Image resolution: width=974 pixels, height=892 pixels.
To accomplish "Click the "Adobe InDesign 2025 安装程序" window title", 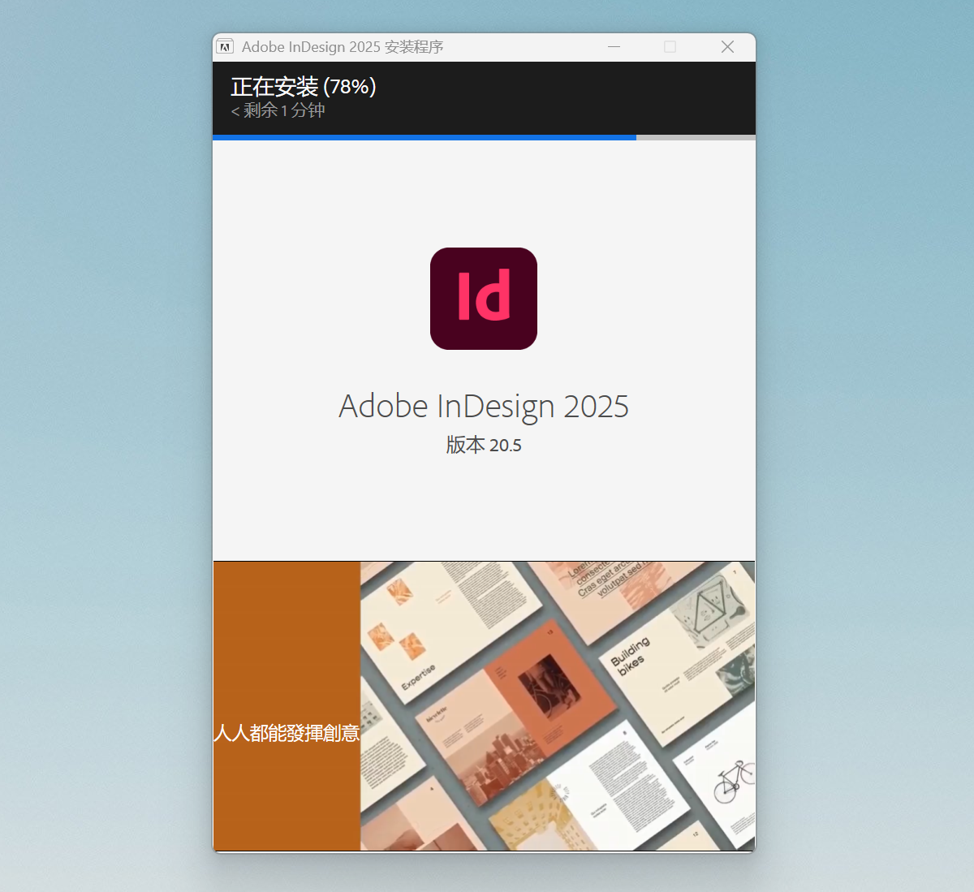I will 343,47.
